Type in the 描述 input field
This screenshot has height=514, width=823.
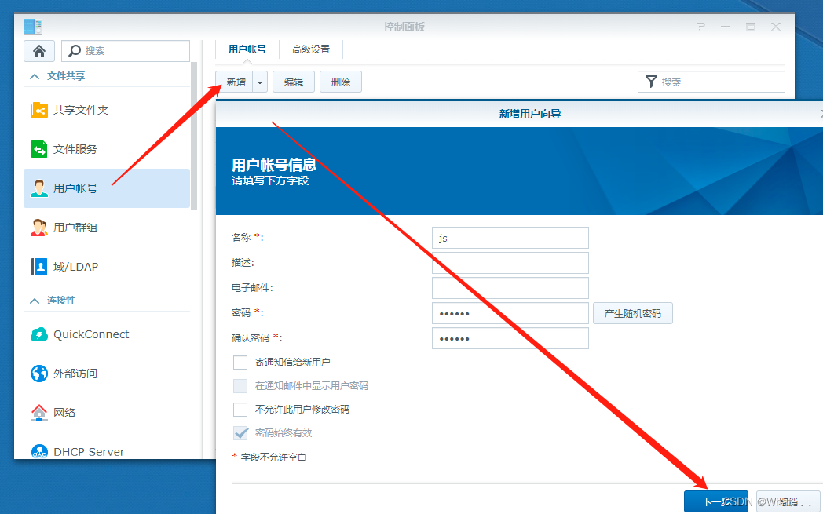510,262
